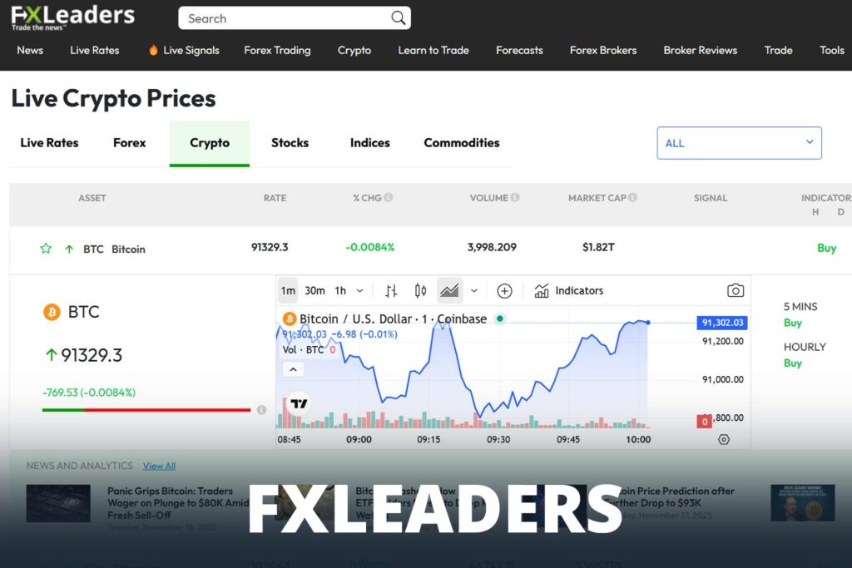Switch to the Stocks tab
Image resolution: width=852 pixels, height=568 pixels.
[290, 142]
